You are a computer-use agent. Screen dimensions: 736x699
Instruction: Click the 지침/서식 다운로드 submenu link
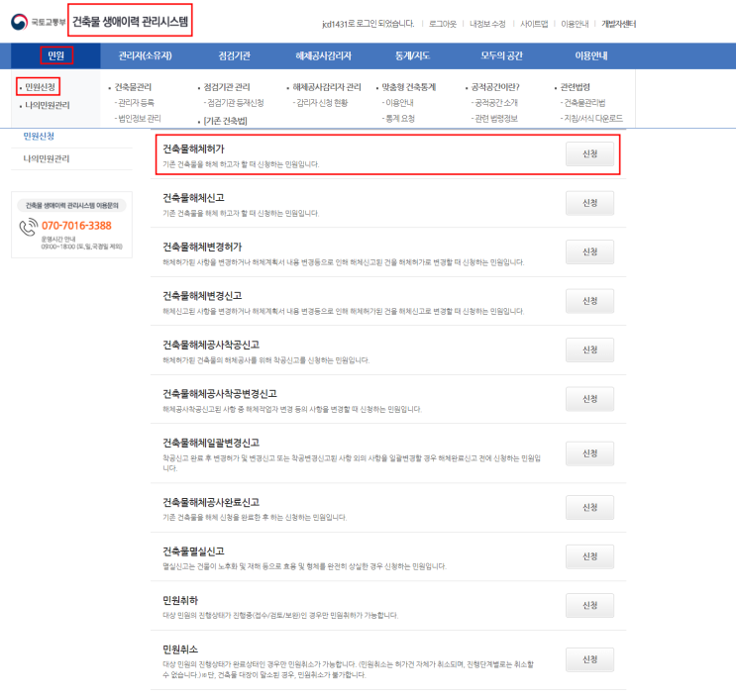point(592,118)
